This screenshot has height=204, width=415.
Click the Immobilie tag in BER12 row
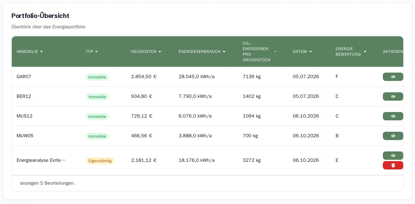97,97
